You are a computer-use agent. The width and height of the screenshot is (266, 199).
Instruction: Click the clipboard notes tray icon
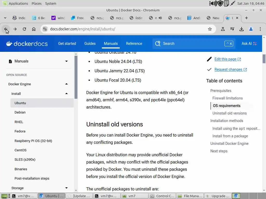tap(227, 3)
